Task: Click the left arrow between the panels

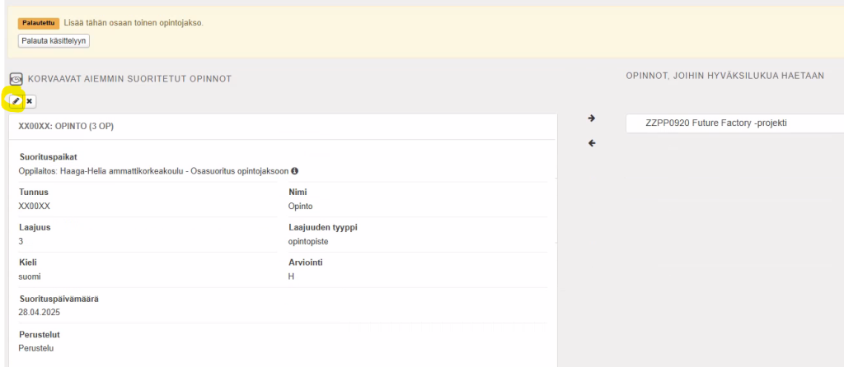Action: [x=591, y=143]
